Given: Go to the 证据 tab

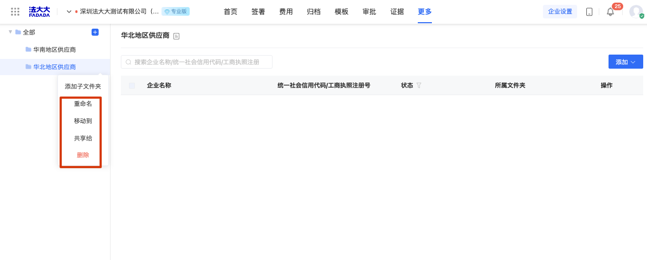Looking at the screenshot, I should click(397, 11).
